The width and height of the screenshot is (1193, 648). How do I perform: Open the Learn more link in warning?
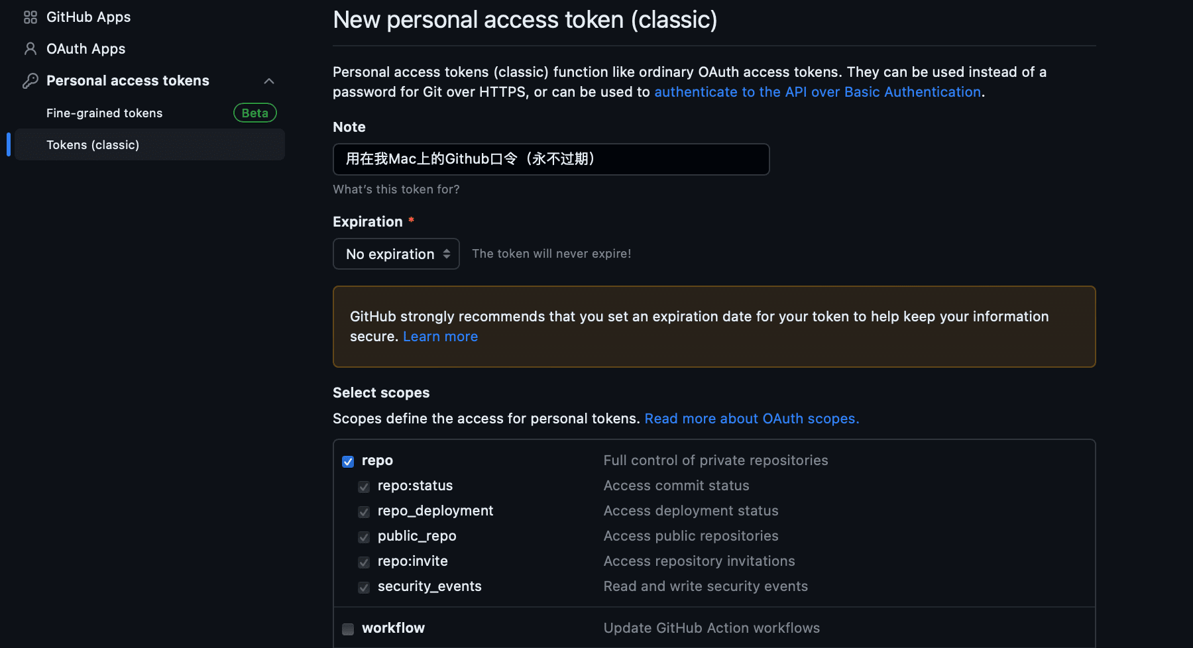point(440,337)
